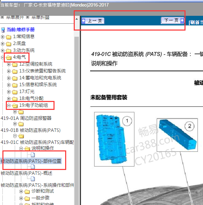The image size is (203, 205).
Task: Select the 当前:维修手册 root node
Action: [21, 30]
